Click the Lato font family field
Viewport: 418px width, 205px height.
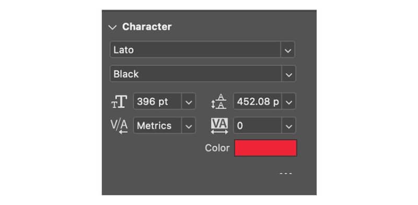point(195,49)
